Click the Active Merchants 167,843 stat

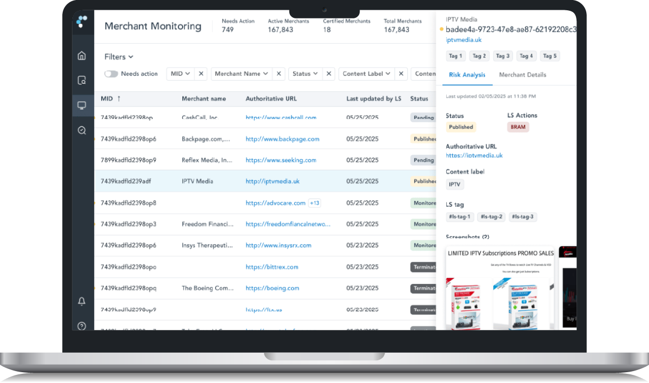[x=288, y=25]
